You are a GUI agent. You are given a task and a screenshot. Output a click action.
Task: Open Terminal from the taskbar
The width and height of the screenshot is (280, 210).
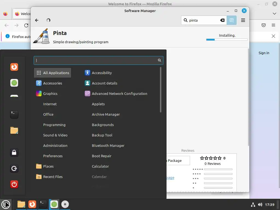point(43,204)
